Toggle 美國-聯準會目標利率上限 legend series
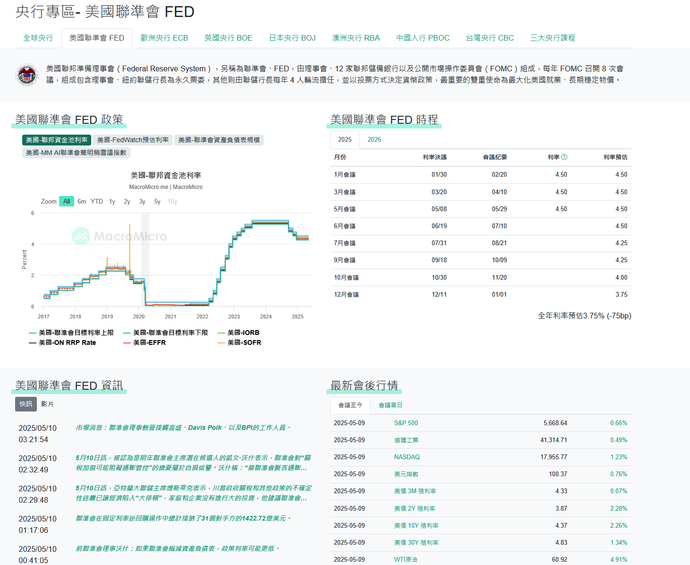 point(71,333)
